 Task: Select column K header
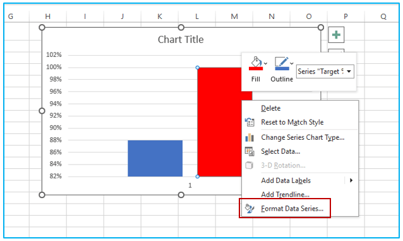[x=160, y=16]
